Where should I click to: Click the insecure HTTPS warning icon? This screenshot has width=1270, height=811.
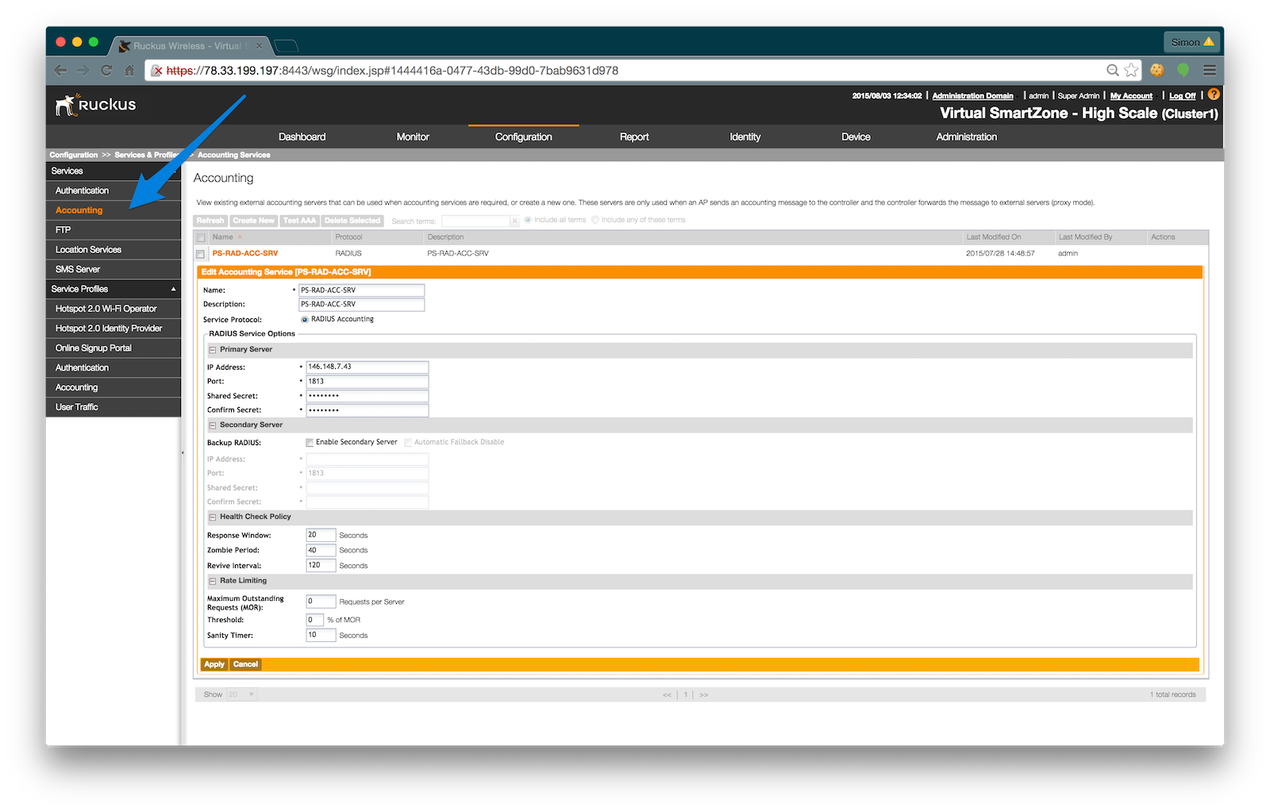[x=157, y=71]
